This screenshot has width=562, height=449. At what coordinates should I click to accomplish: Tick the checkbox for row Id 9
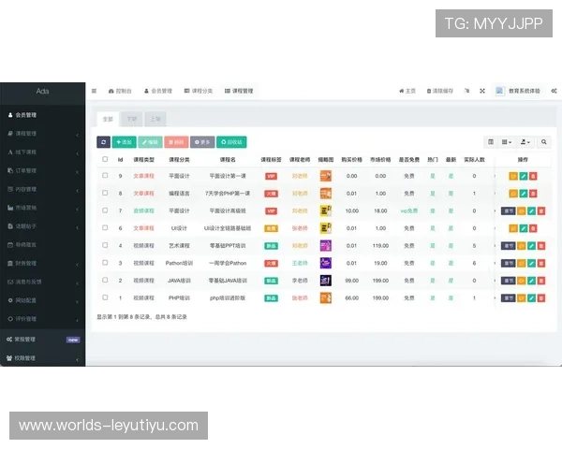point(105,176)
